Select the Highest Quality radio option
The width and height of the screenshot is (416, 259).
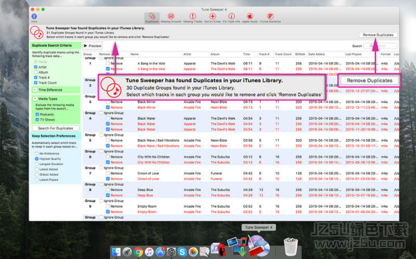(36, 159)
